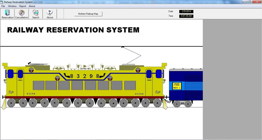Open the Reservation toolbar icon
Viewport: 262px width, 140px height.
7,14
